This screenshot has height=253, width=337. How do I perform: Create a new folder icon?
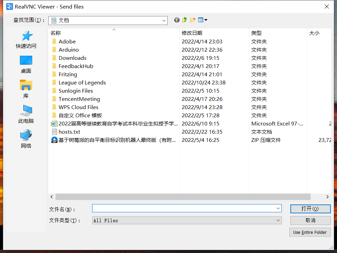tap(193, 20)
